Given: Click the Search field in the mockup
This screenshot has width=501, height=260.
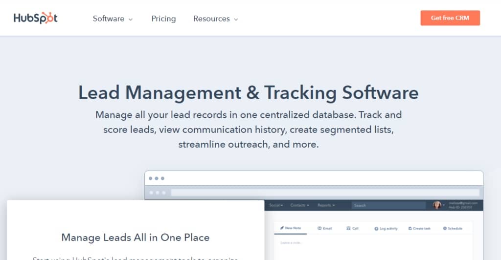Looking at the screenshot, I should pos(388,205).
